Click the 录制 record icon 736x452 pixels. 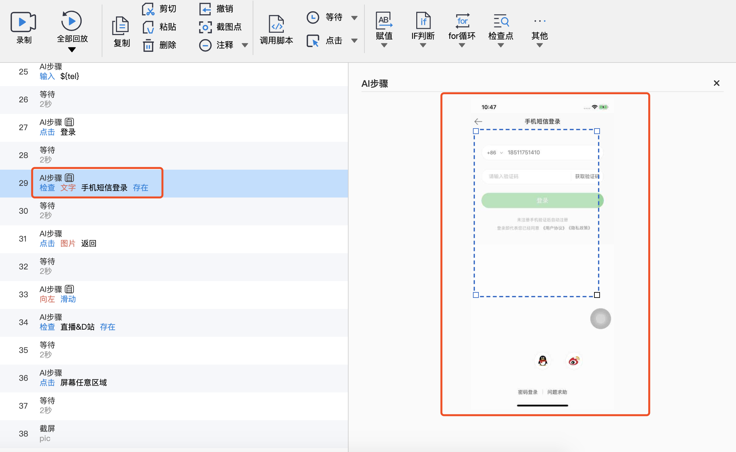pyautogui.click(x=23, y=22)
